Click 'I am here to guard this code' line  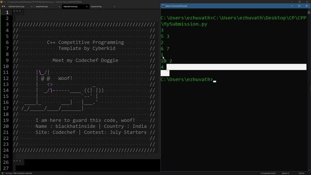pyautogui.click(x=85, y=120)
